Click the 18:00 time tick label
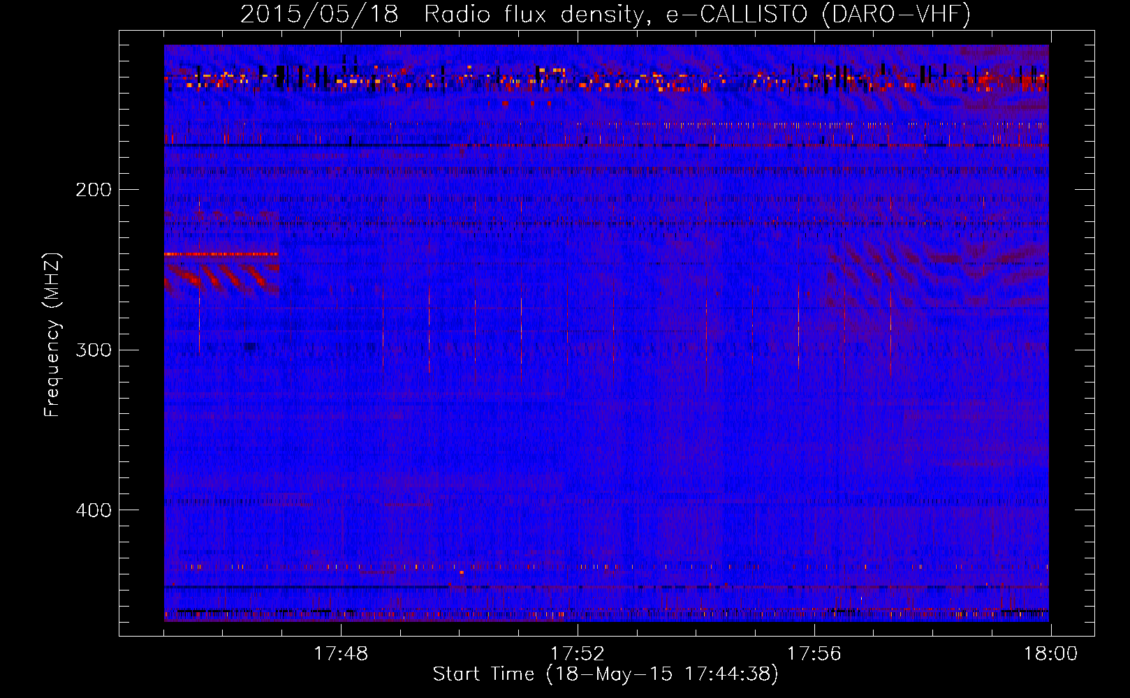Image resolution: width=1130 pixels, height=698 pixels. tap(1051, 653)
